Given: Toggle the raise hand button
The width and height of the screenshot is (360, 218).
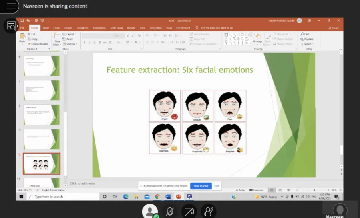Looking at the screenshot, I should pos(208,212).
